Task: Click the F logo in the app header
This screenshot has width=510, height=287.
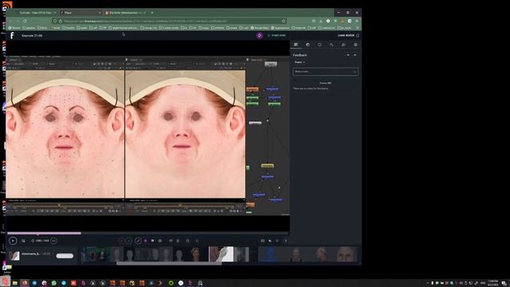Action: coord(13,35)
